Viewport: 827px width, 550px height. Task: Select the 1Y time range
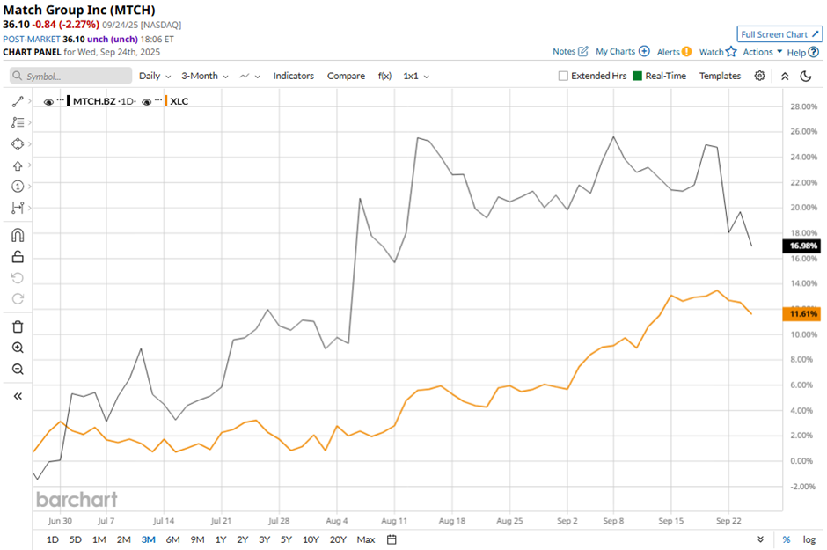point(221,539)
